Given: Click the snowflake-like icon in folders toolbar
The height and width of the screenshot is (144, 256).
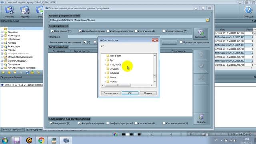Looking at the screenshot, I should [x=21, y=72].
